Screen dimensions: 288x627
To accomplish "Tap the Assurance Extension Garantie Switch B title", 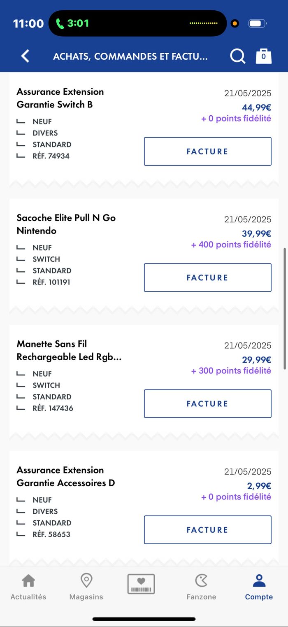I will 60,98.
